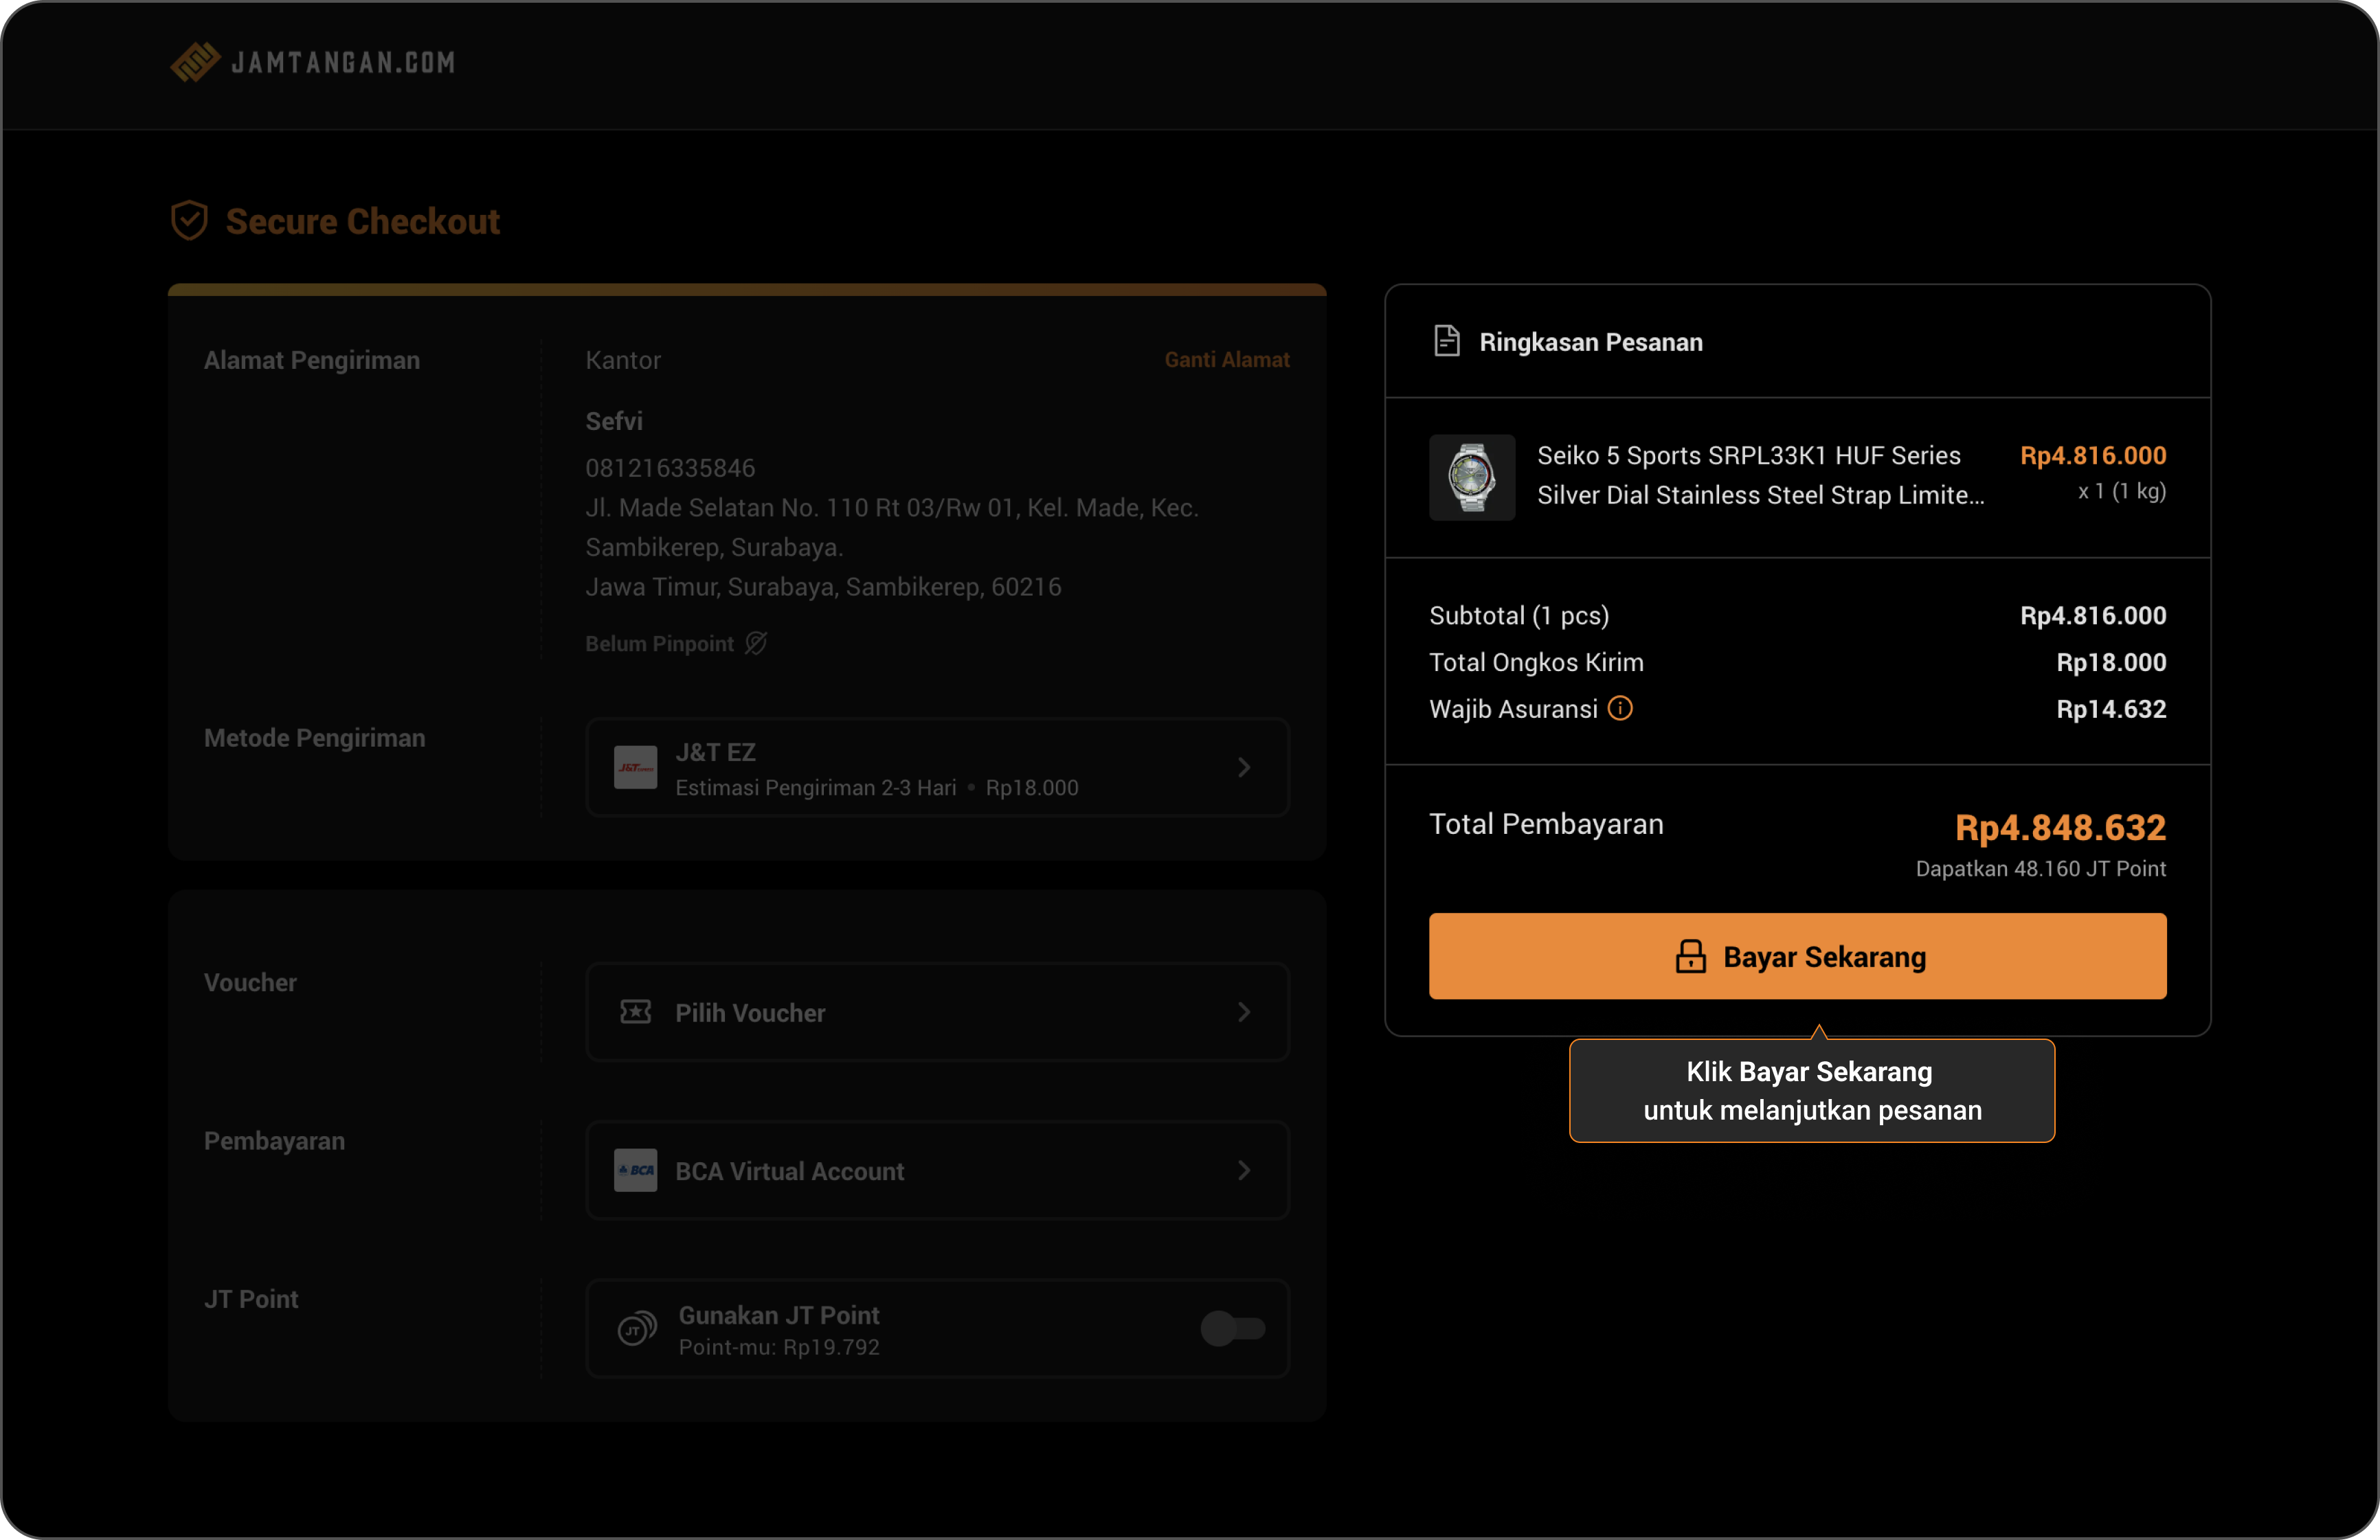2380x1540 pixels.
Task: Click the Dapatkan 48.160 JT Point text
Action: click(2040, 868)
